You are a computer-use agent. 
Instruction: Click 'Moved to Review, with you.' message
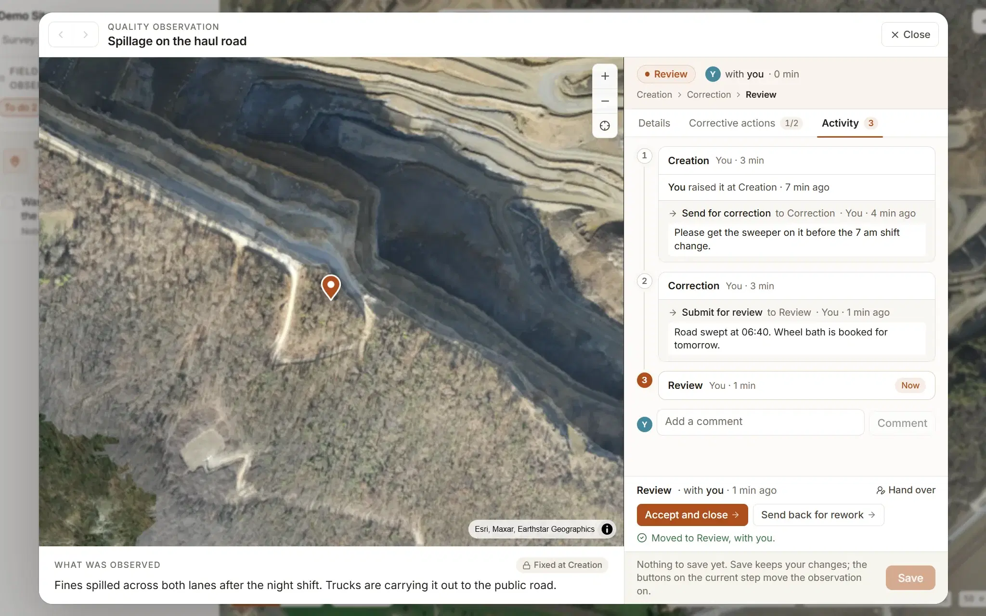(713, 538)
